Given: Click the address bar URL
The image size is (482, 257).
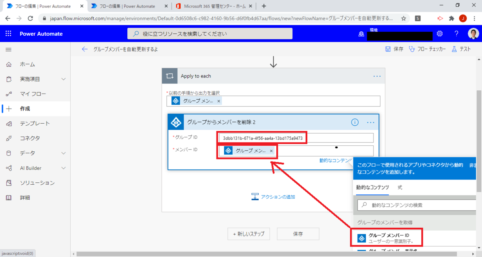Looking at the screenshot, I should 221,18.
